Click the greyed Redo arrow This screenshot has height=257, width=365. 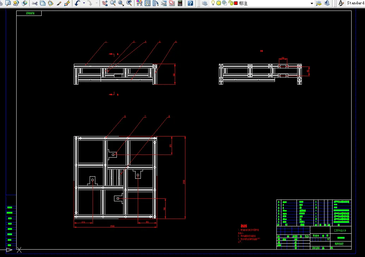pos(90,3)
